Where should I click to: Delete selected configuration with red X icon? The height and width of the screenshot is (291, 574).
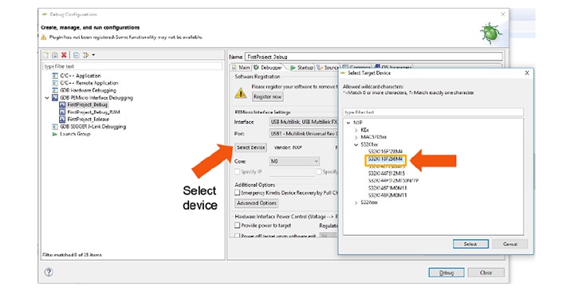(64, 55)
